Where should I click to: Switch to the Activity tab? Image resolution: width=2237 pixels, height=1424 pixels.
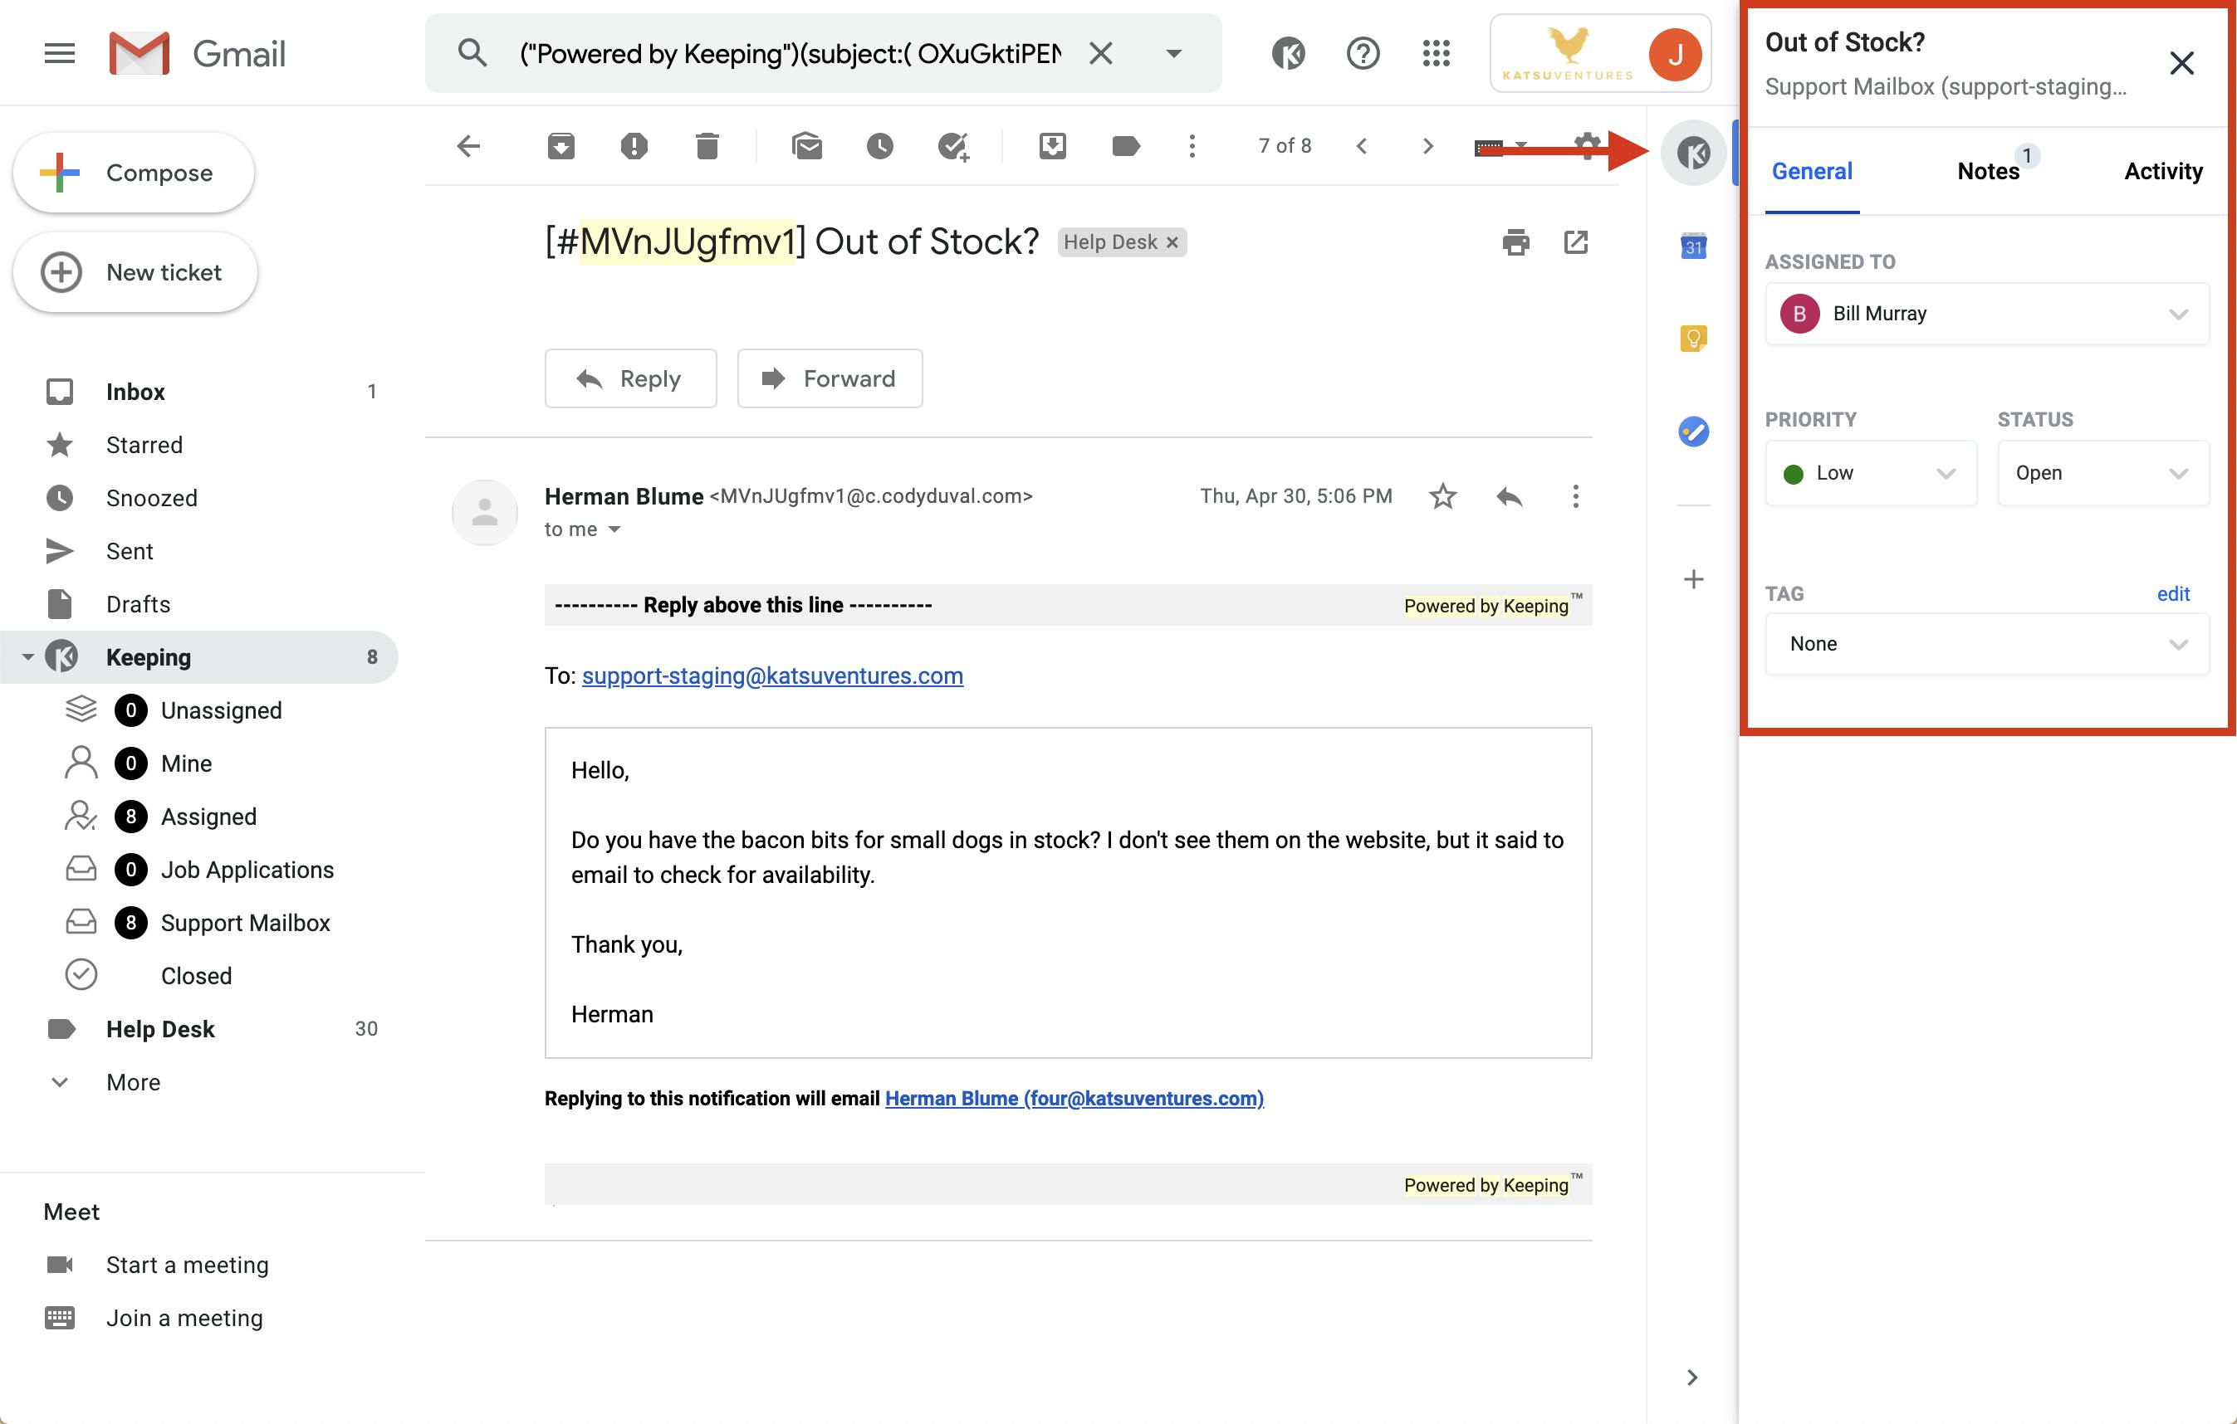coord(2162,171)
